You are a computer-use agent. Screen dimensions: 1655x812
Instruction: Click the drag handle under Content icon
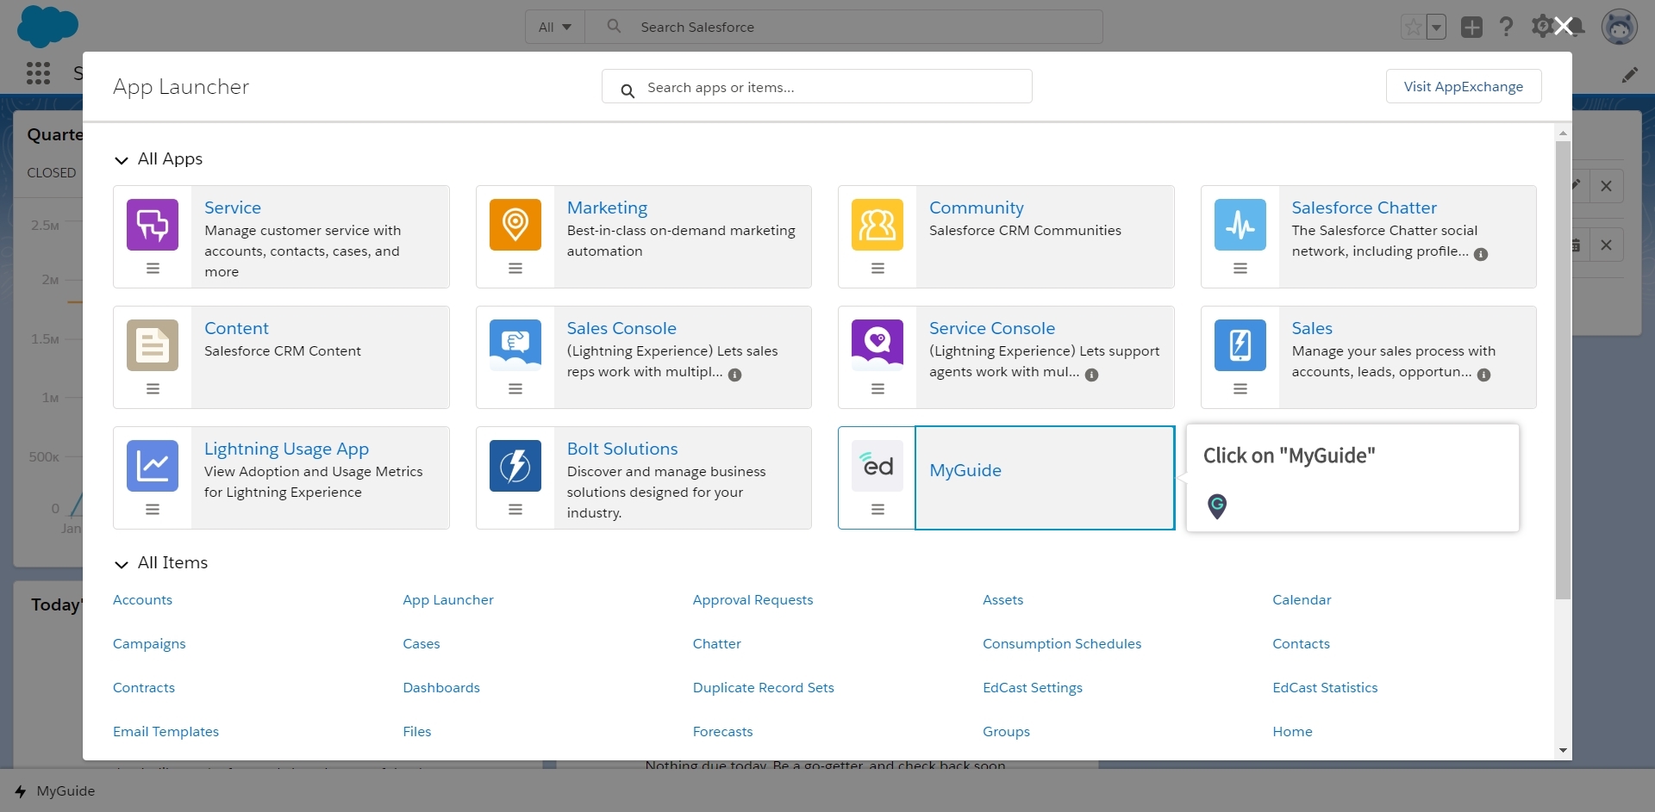click(153, 388)
